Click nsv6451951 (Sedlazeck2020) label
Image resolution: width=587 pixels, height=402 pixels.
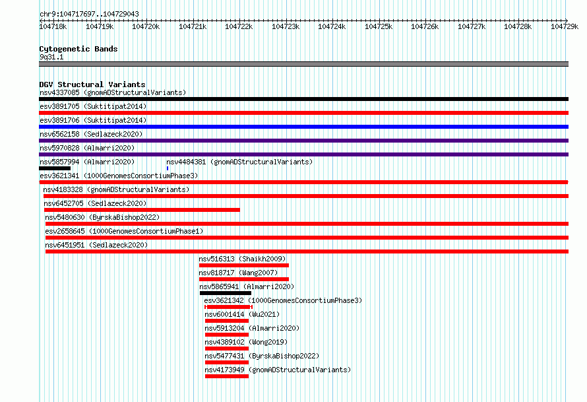96,245
